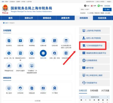Open the 出口退（免）税 percent icon
The height and width of the screenshot is (103, 113).
[x=9, y=53]
